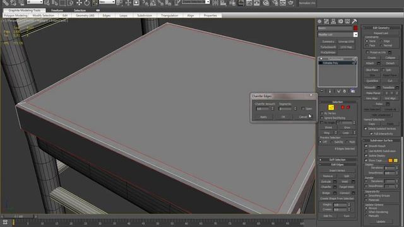Click the orange Show Cage color swatch
This screenshot has width=404, height=227.
tap(390, 160)
